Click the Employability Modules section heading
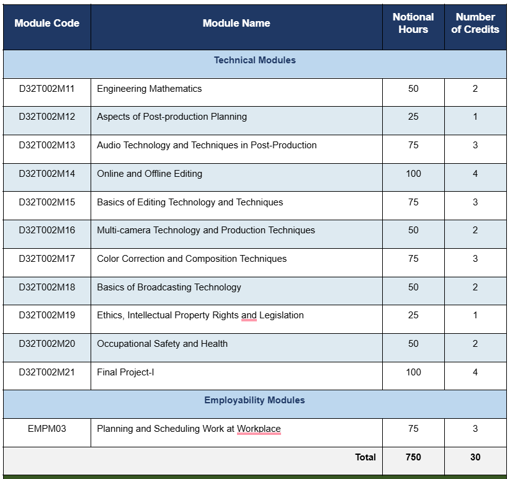 pos(254,400)
